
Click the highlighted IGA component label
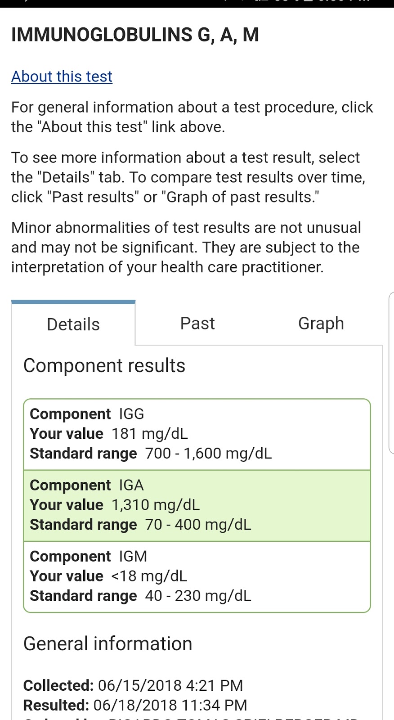pos(131,485)
